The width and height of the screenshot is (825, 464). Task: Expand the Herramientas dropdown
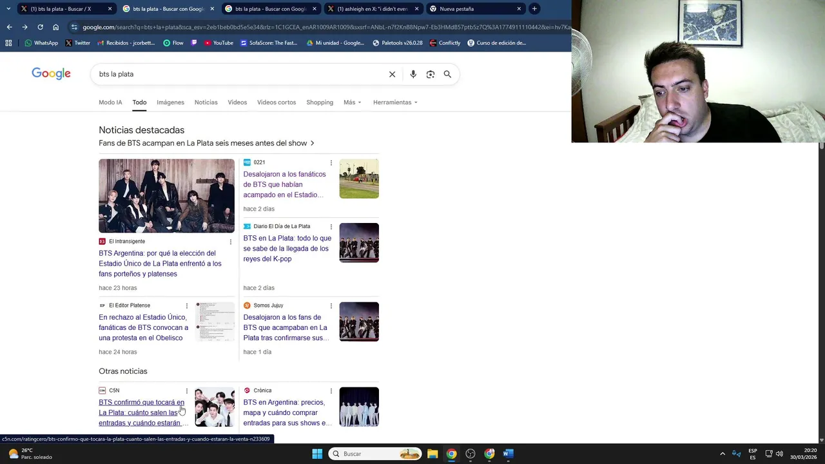point(395,102)
